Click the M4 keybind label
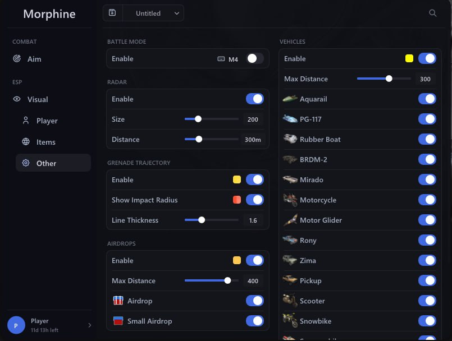The image size is (452, 341). (233, 59)
